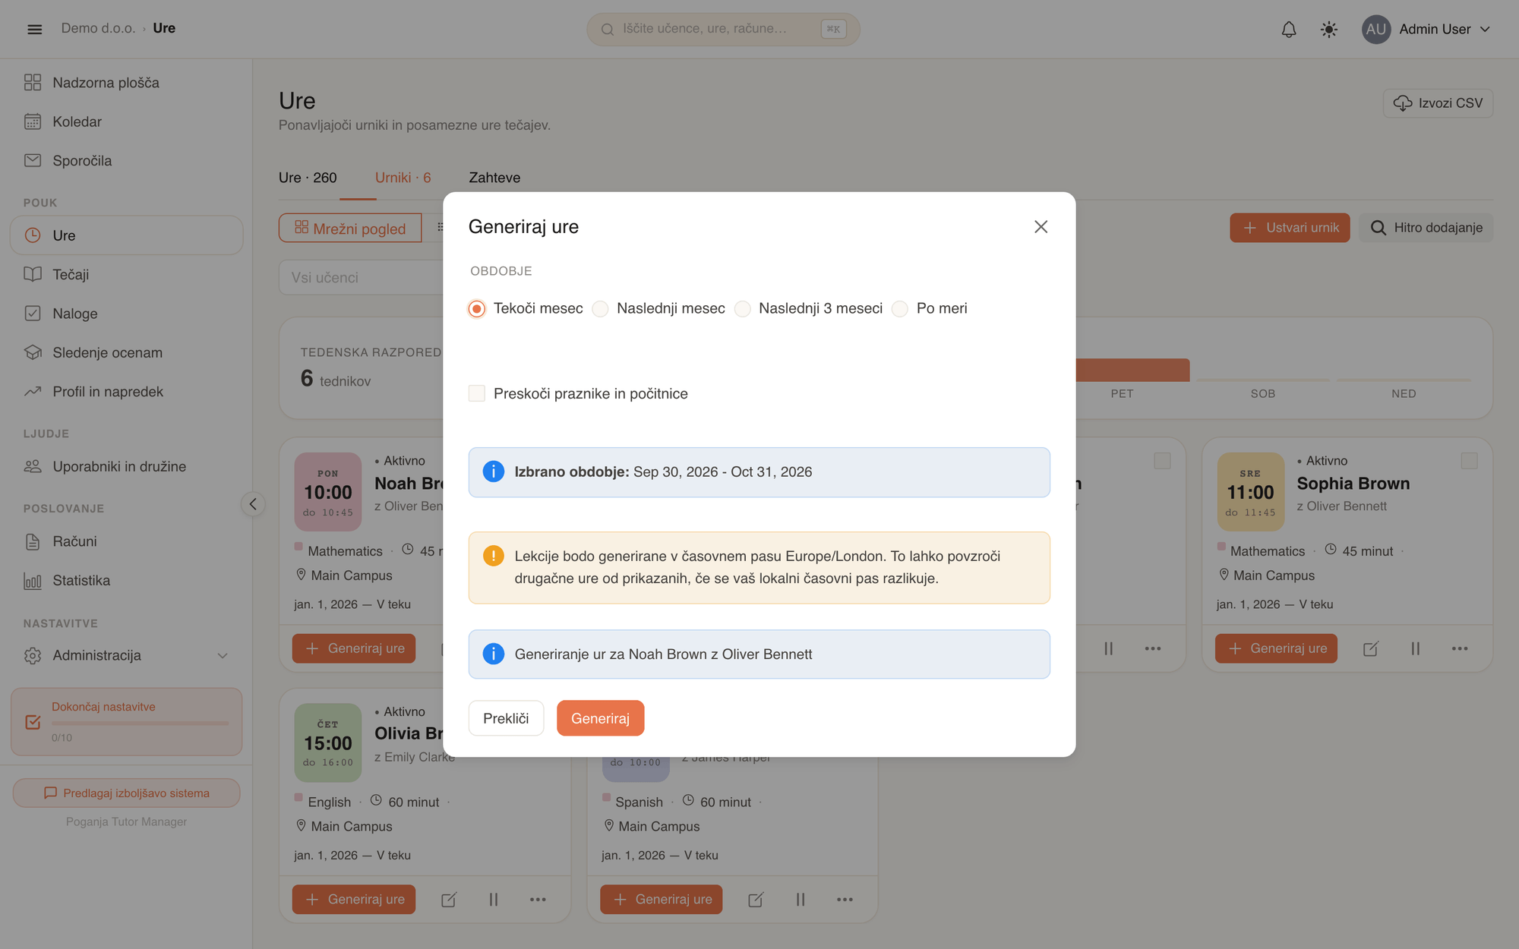The height and width of the screenshot is (949, 1519).
Task: Open the hamburger menu icon
Action: coord(34,29)
